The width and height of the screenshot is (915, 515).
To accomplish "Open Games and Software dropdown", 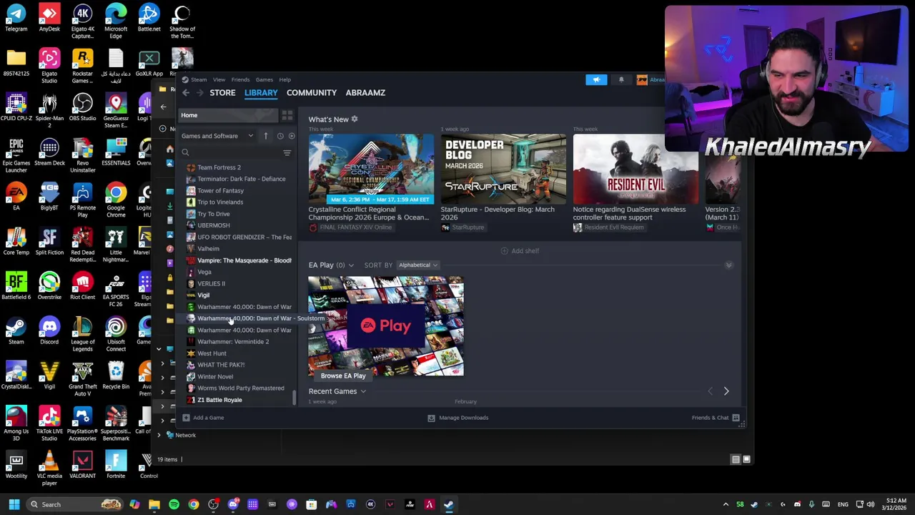I will pyautogui.click(x=217, y=136).
